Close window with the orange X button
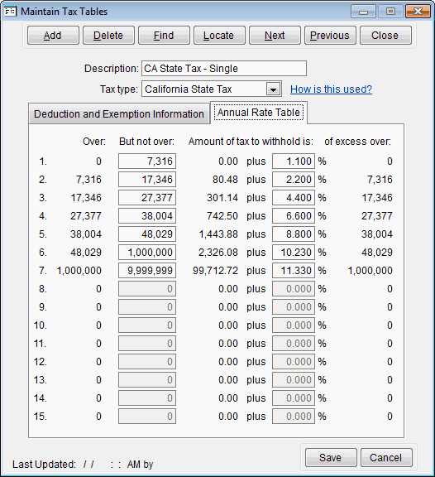Image resolution: width=435 pixels, height=477 pixels. pyautogui.click(x=418, y=12)
